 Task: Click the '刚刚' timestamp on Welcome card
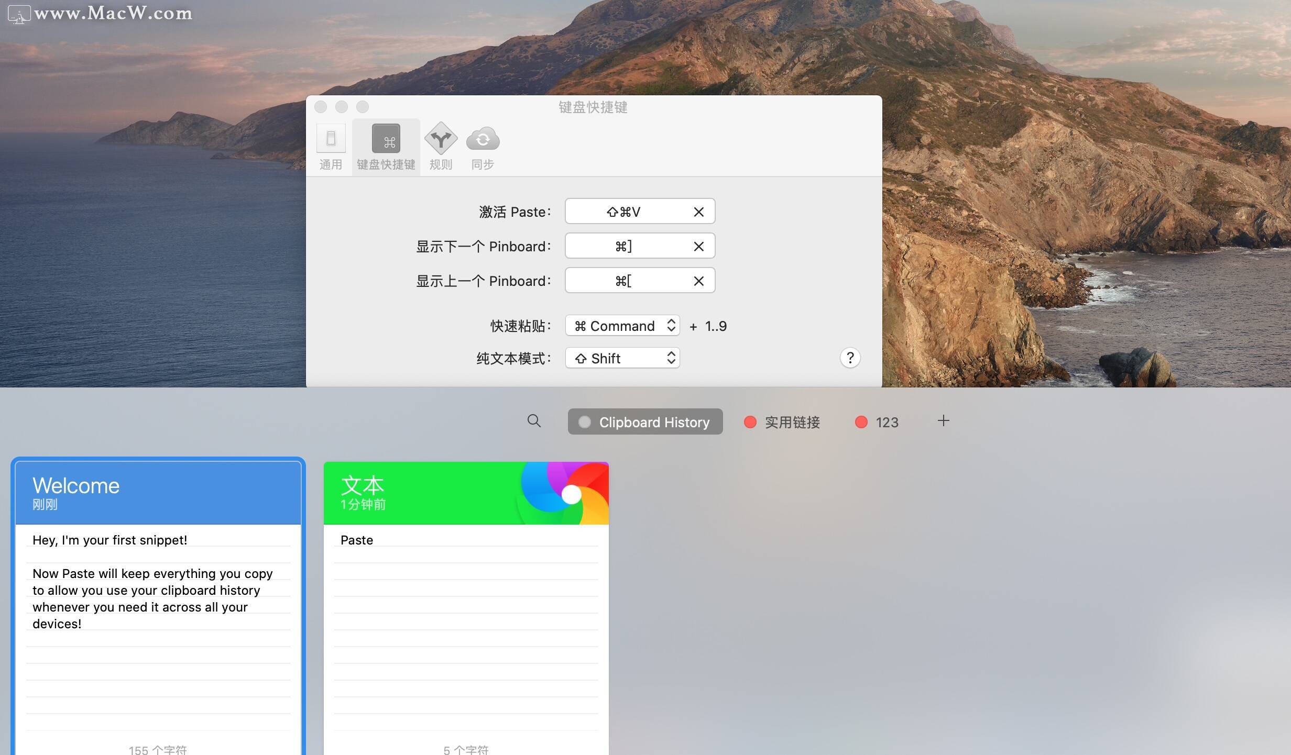[45, 504]
